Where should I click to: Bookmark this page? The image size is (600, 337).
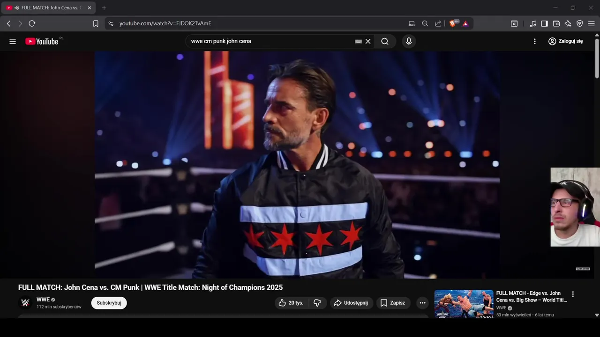tap(96, 23)
